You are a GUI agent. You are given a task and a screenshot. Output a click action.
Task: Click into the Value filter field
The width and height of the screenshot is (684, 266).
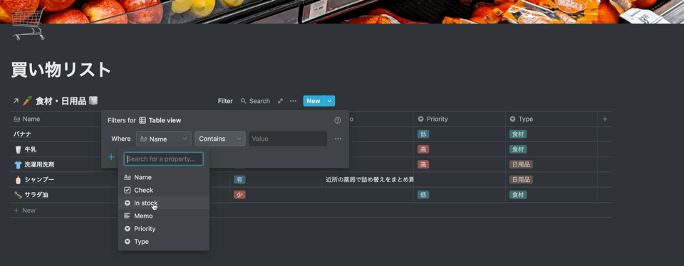click(x=288, y=139)
